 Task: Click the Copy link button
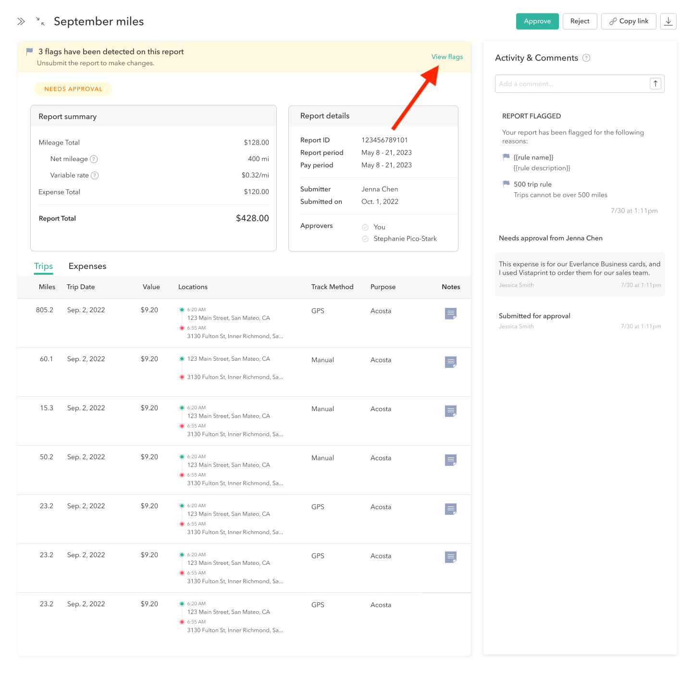[628, 22]
